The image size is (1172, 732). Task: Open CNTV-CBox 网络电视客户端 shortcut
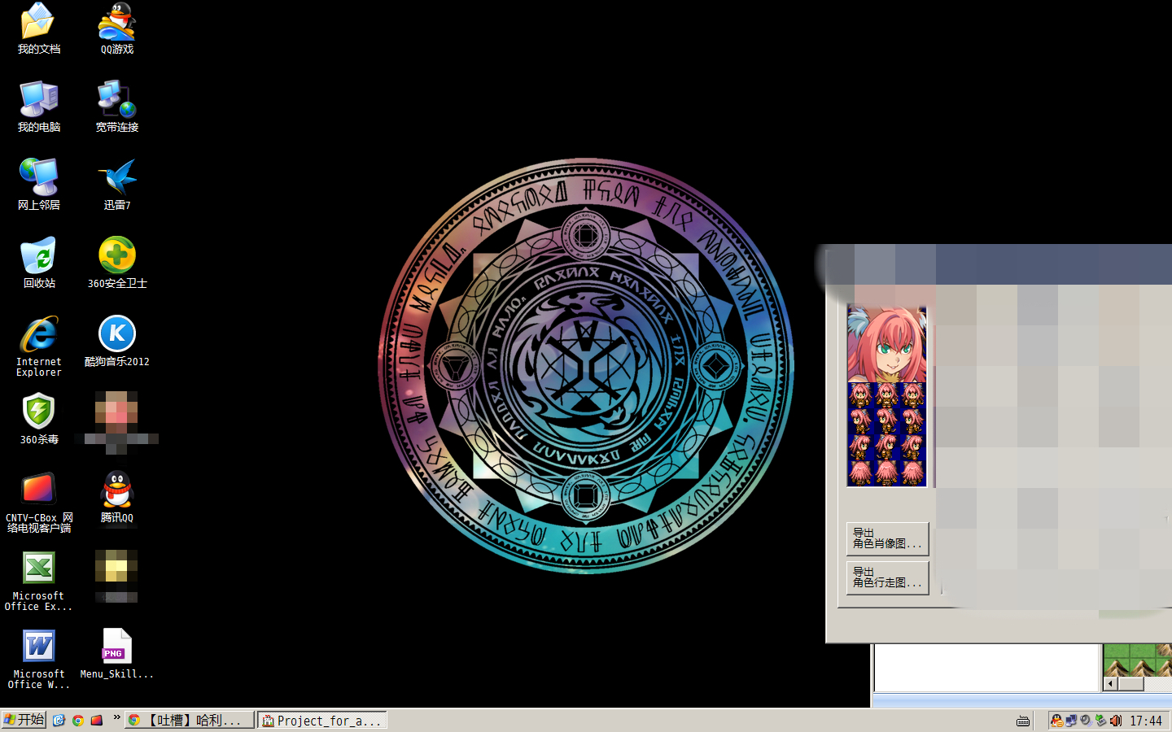point(38,502)
